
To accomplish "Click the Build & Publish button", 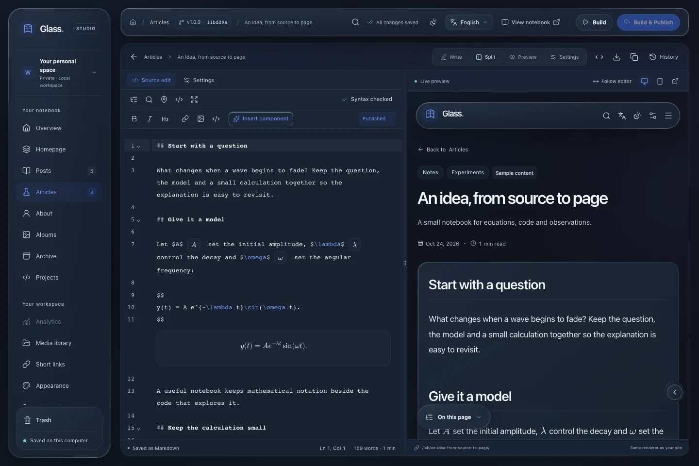I will [649, 22].
